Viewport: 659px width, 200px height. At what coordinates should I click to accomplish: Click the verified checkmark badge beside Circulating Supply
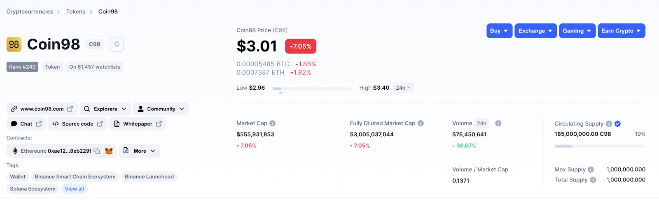[x=618, y=123]
